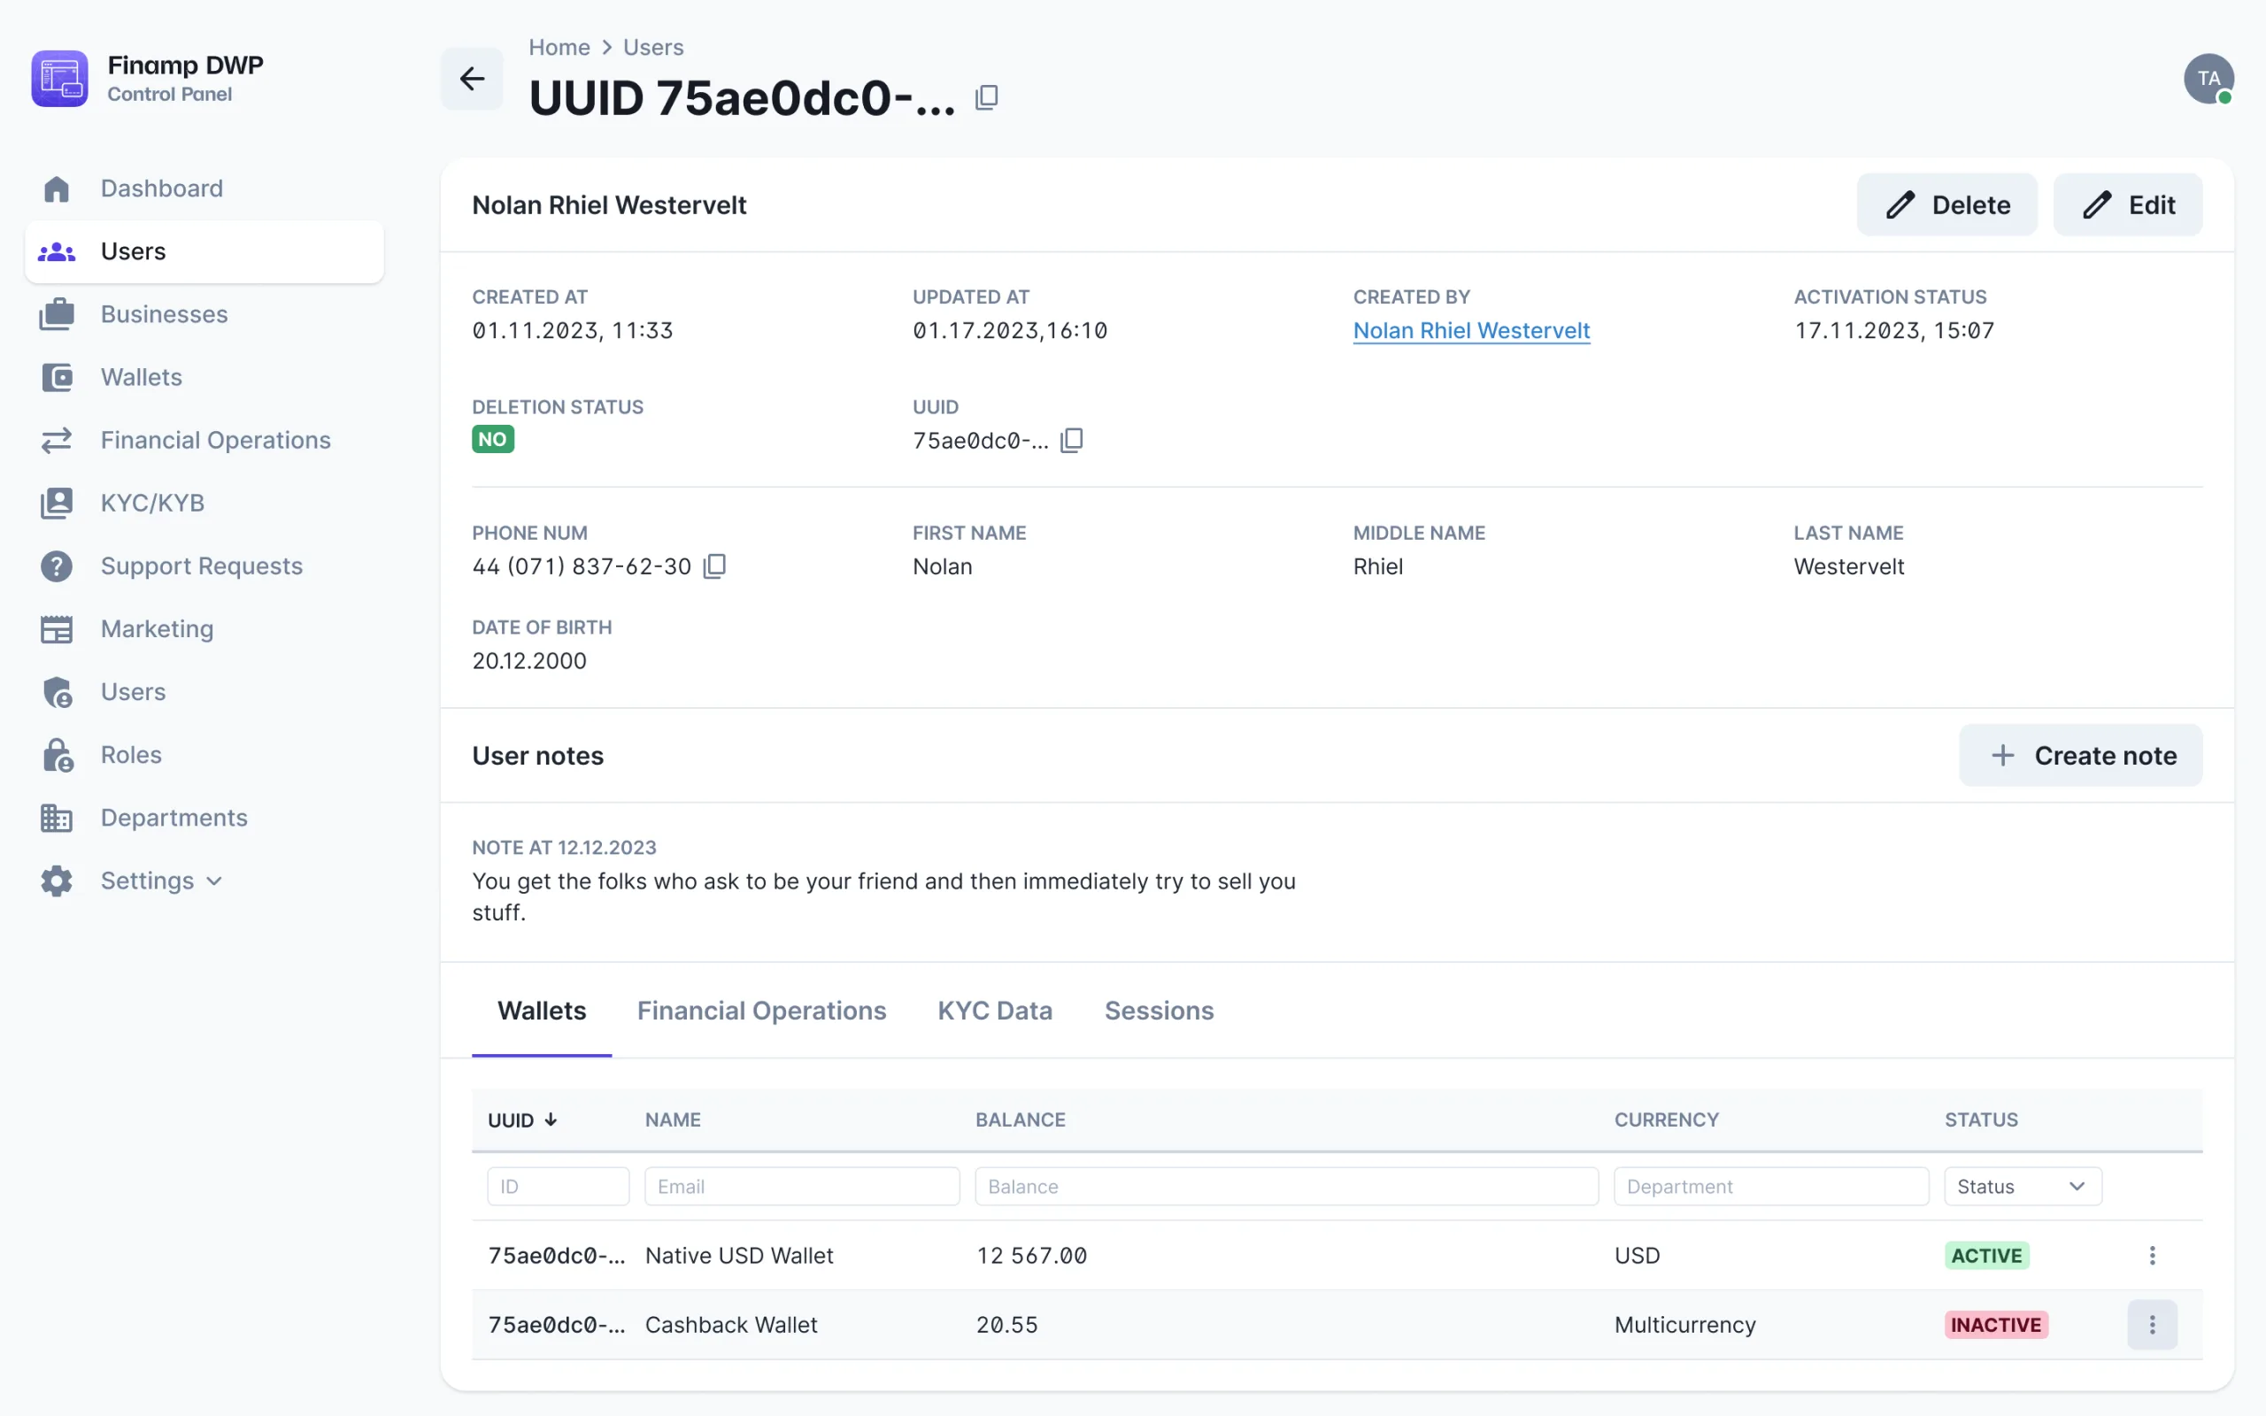Screen dimensions: 2266x1416
Task: Open KYC/KYB section in sidebar
Action: [151, 503]
